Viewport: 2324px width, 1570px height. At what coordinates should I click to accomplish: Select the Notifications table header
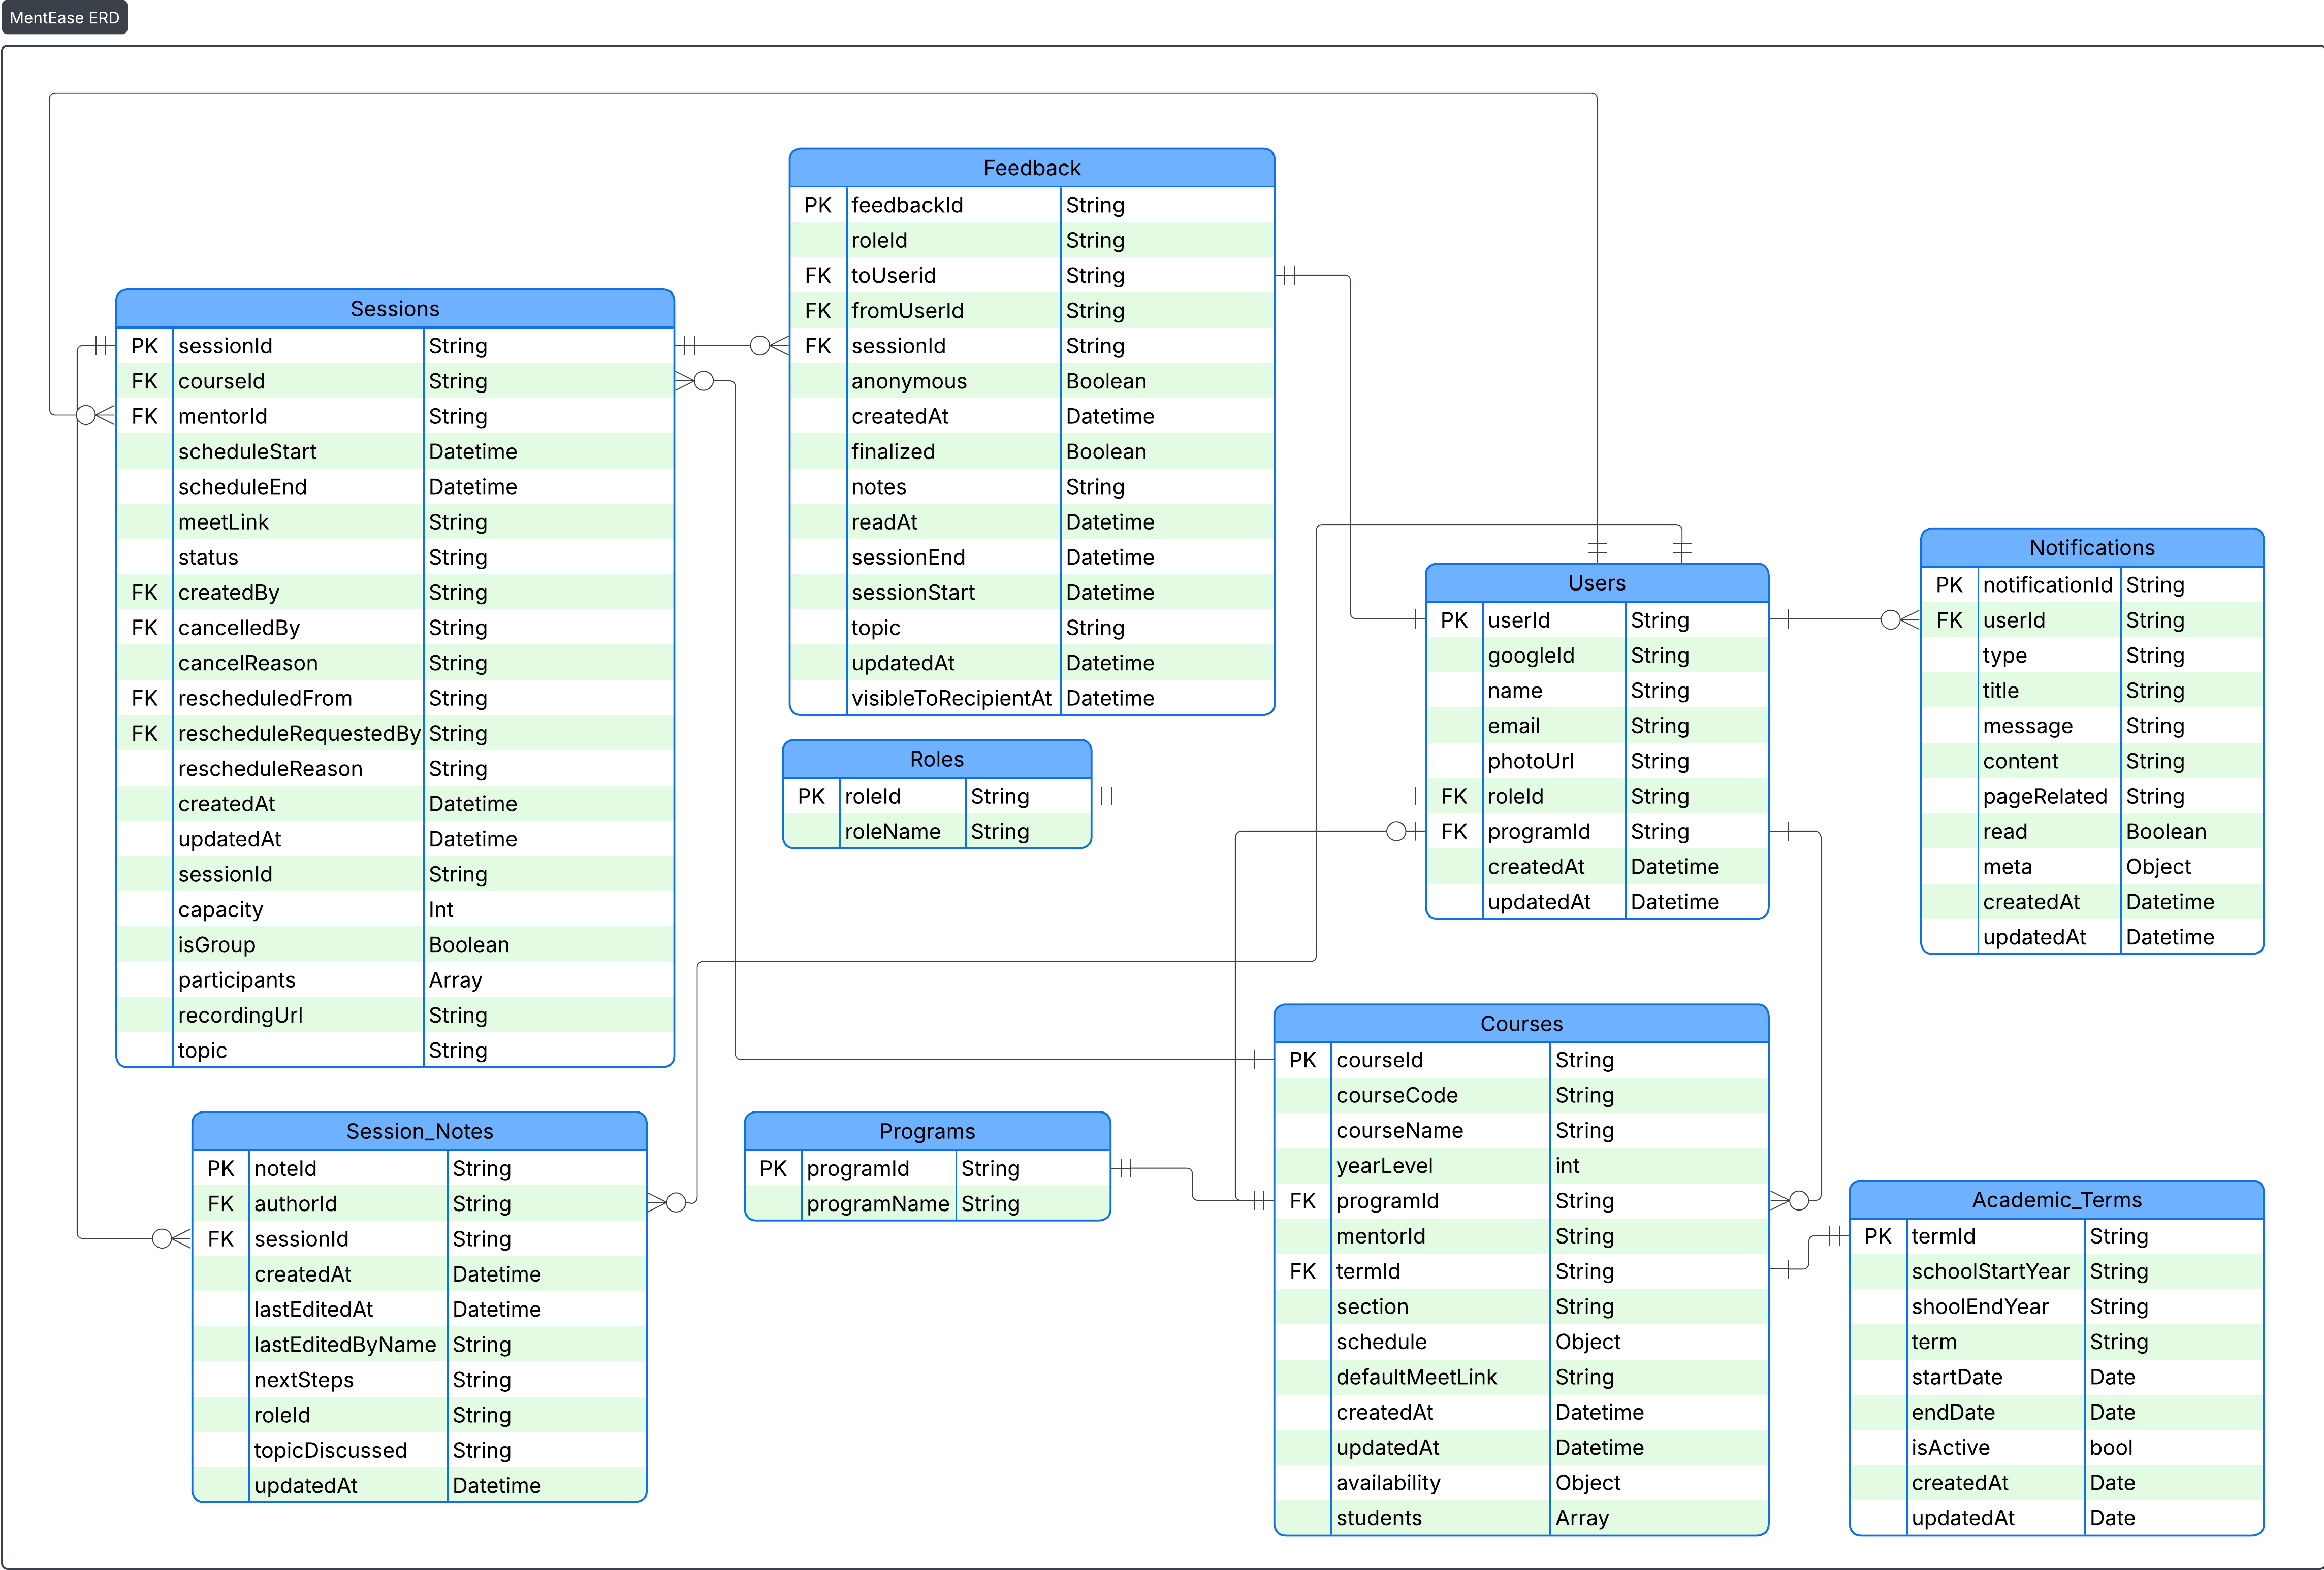click(x=2091, y=548)
